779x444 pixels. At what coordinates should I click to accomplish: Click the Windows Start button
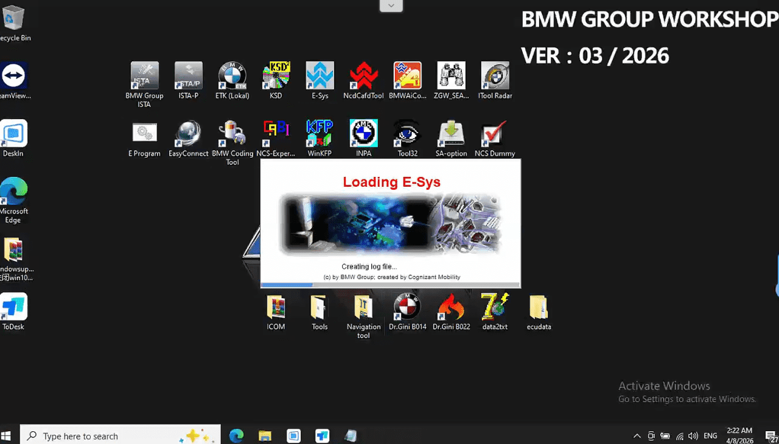point(7,435)
